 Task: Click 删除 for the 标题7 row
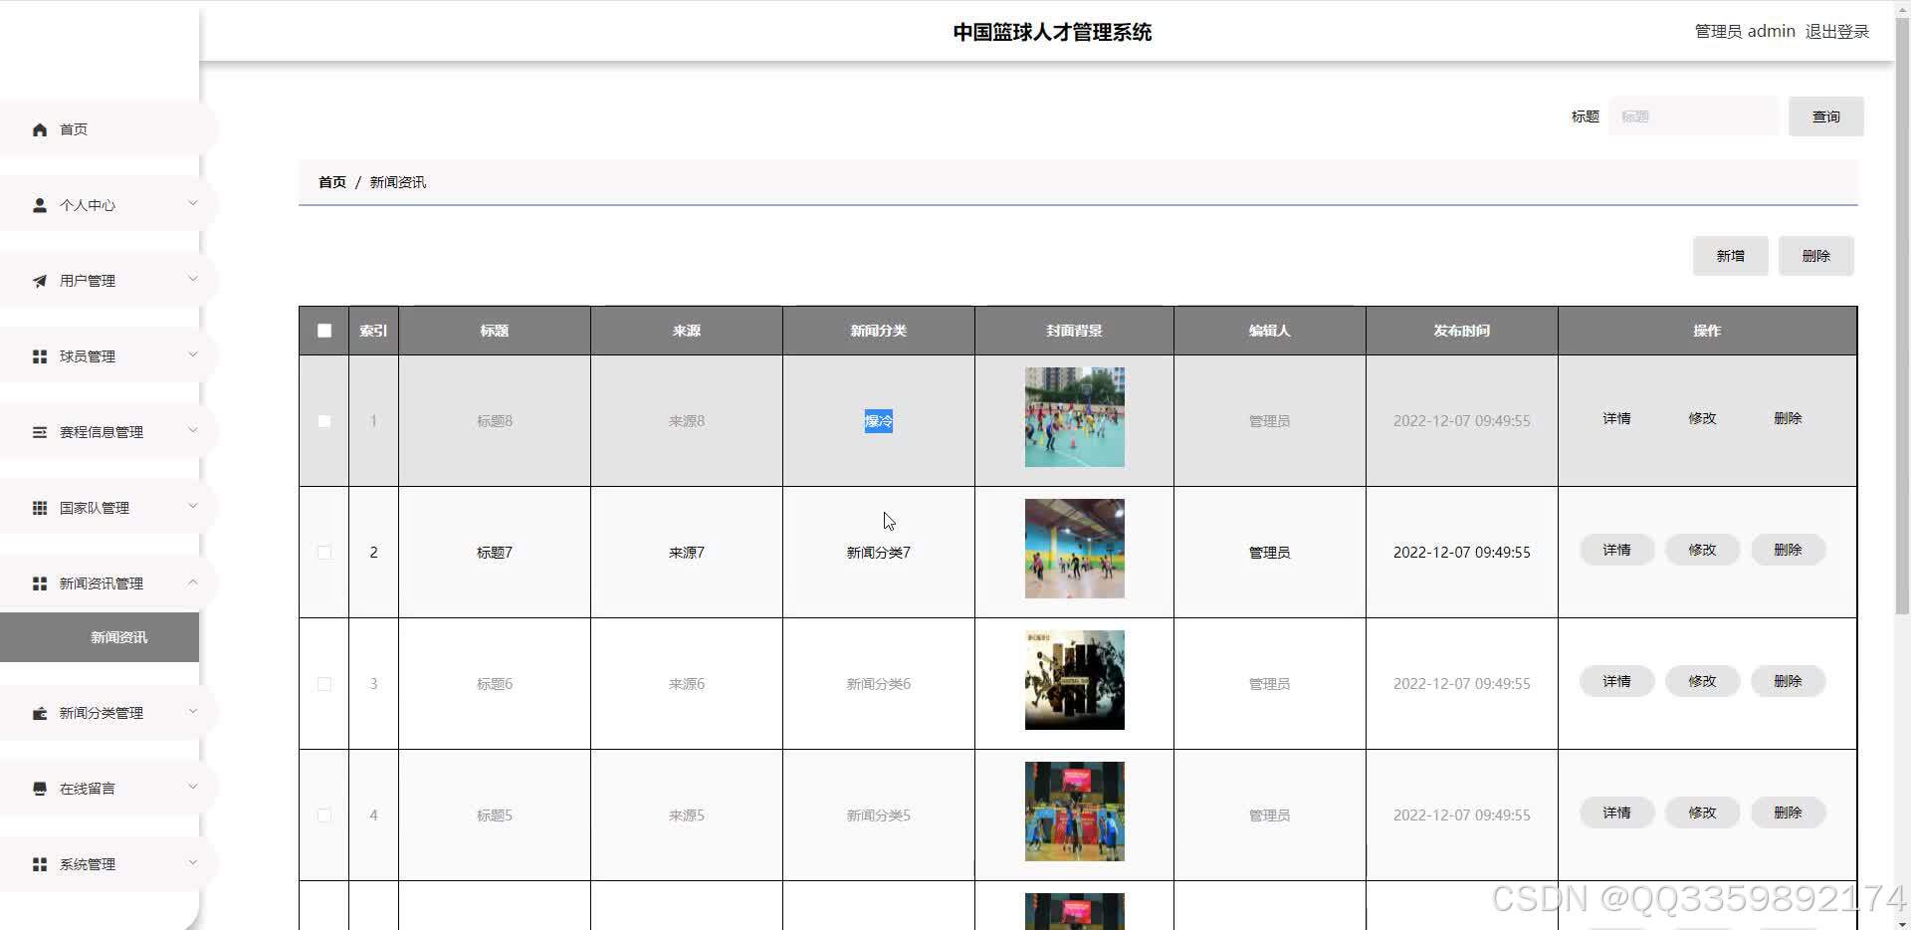[1788, 550]
